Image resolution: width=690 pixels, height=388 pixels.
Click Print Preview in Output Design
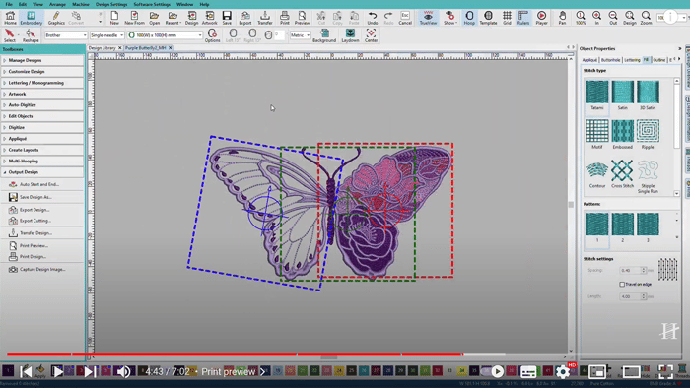(34, 245)
